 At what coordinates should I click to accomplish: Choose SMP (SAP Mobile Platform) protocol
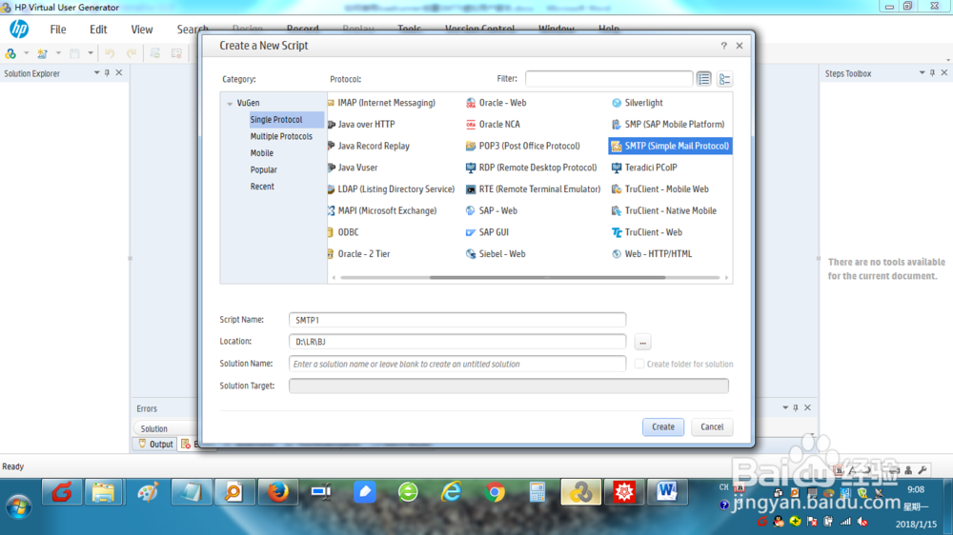668,125
